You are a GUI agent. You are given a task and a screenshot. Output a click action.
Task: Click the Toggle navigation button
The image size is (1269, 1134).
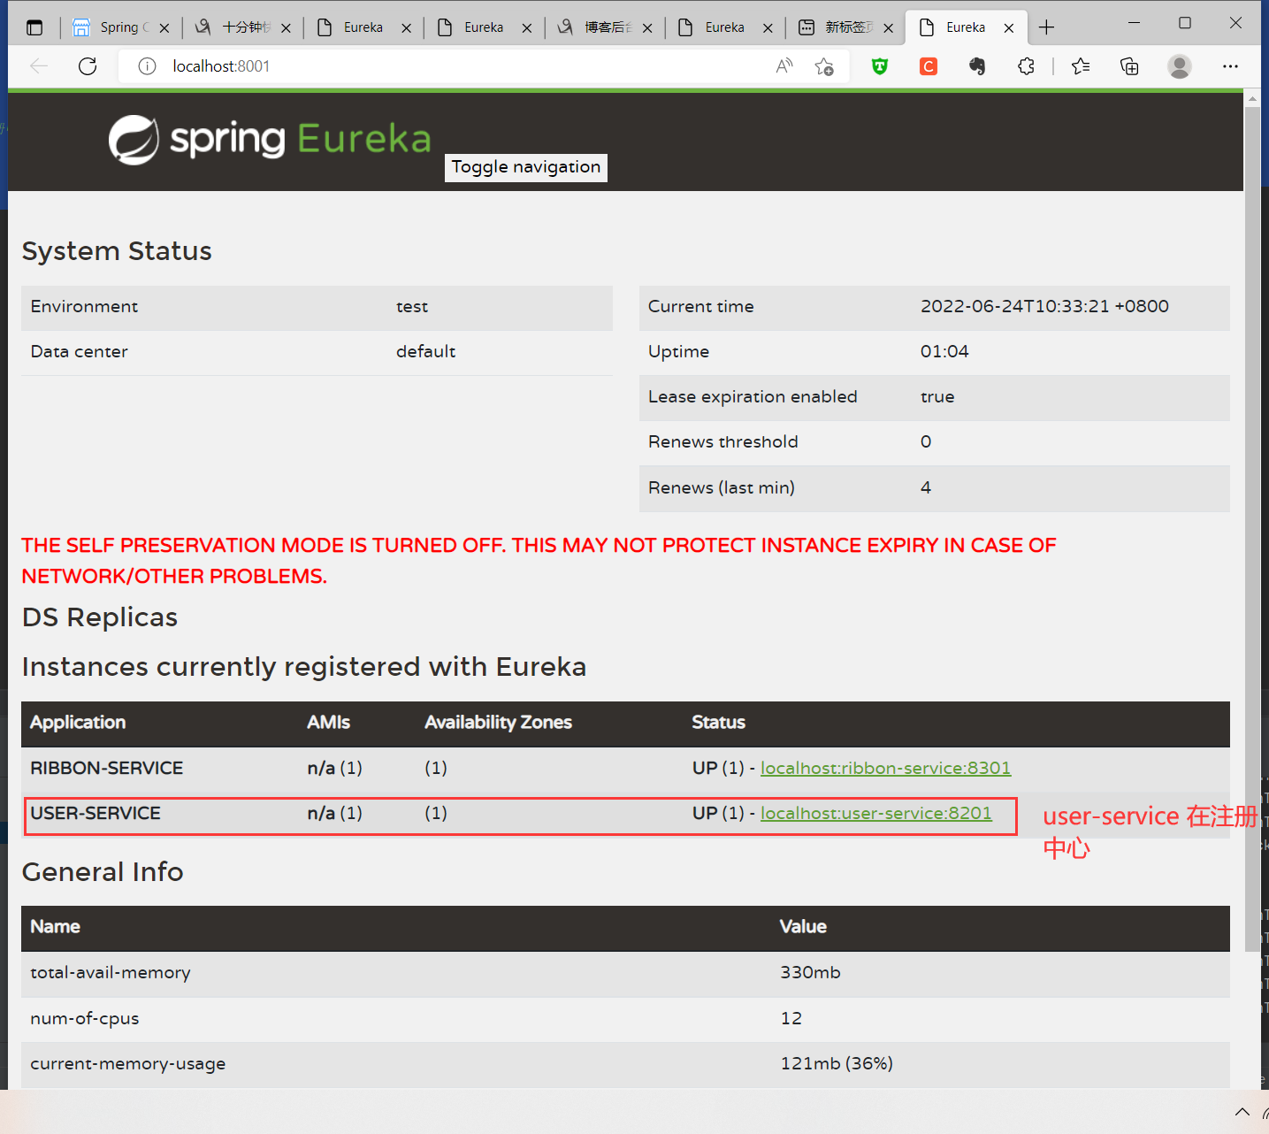pos(526,167)
